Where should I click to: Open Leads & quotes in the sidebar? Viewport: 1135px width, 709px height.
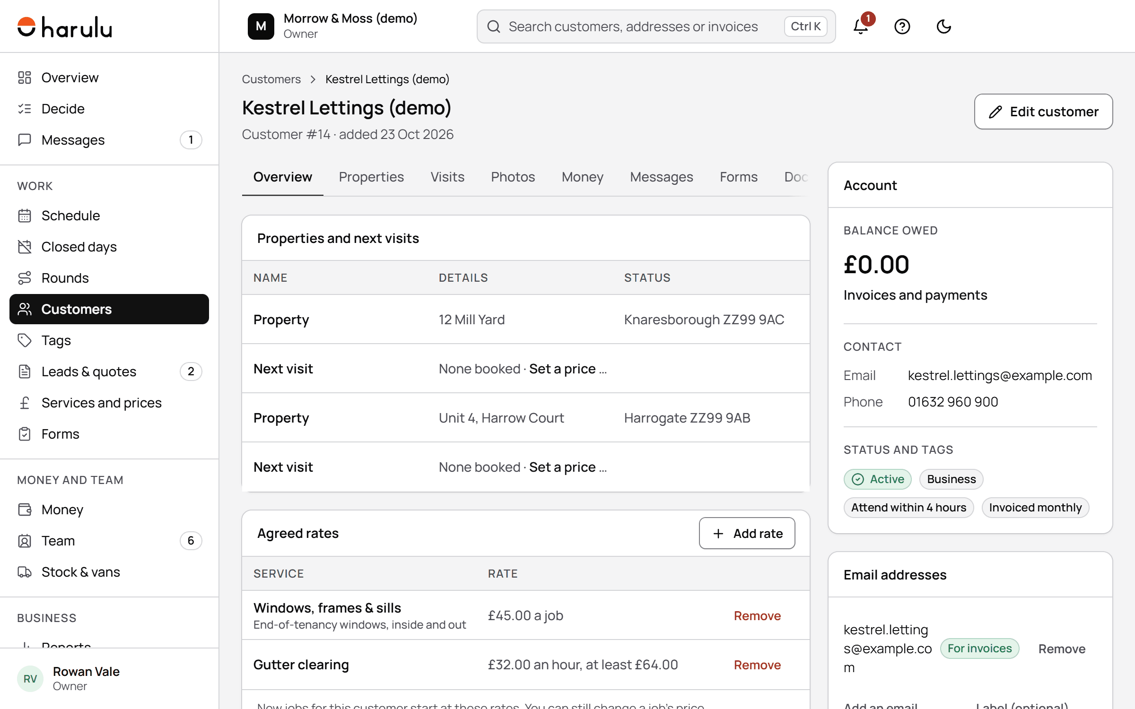[109, 372]
